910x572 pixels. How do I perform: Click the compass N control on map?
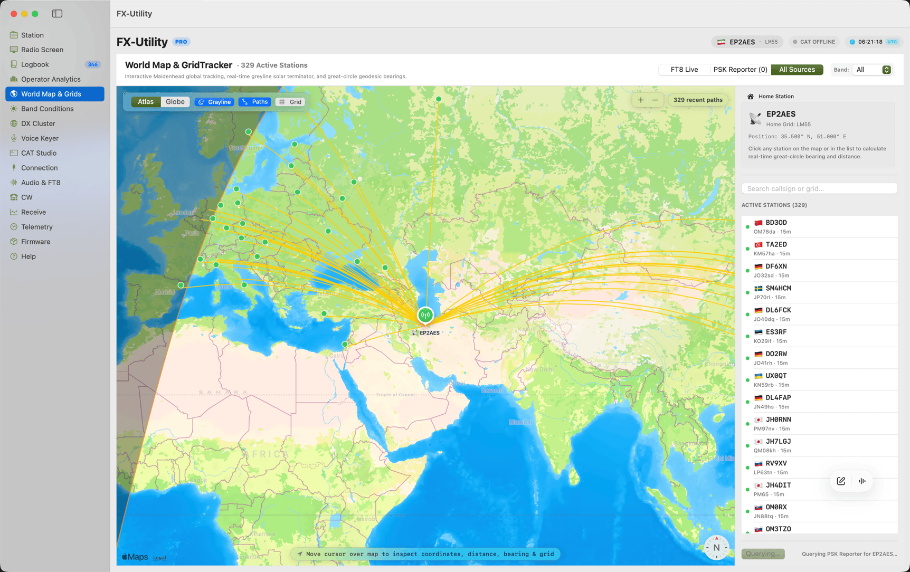coord(716,548)
